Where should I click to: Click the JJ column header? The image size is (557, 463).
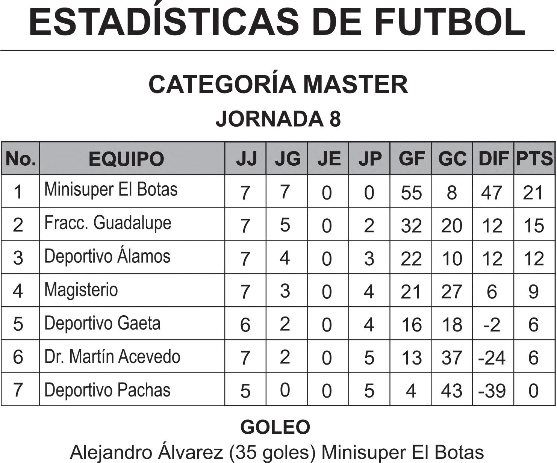pyautogui.click(x=246, y=159)
